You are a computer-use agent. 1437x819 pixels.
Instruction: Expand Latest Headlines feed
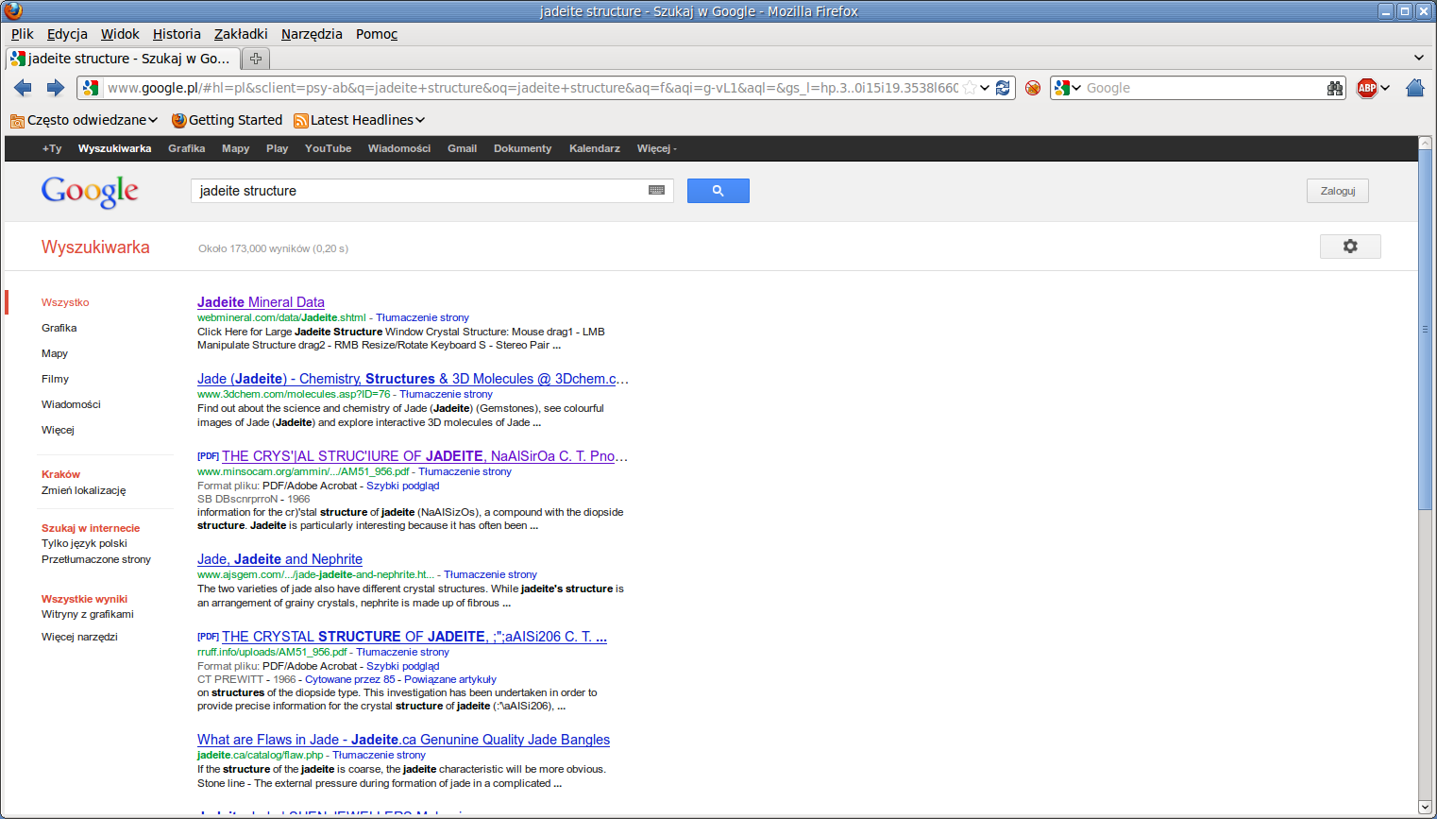[359, 120]
